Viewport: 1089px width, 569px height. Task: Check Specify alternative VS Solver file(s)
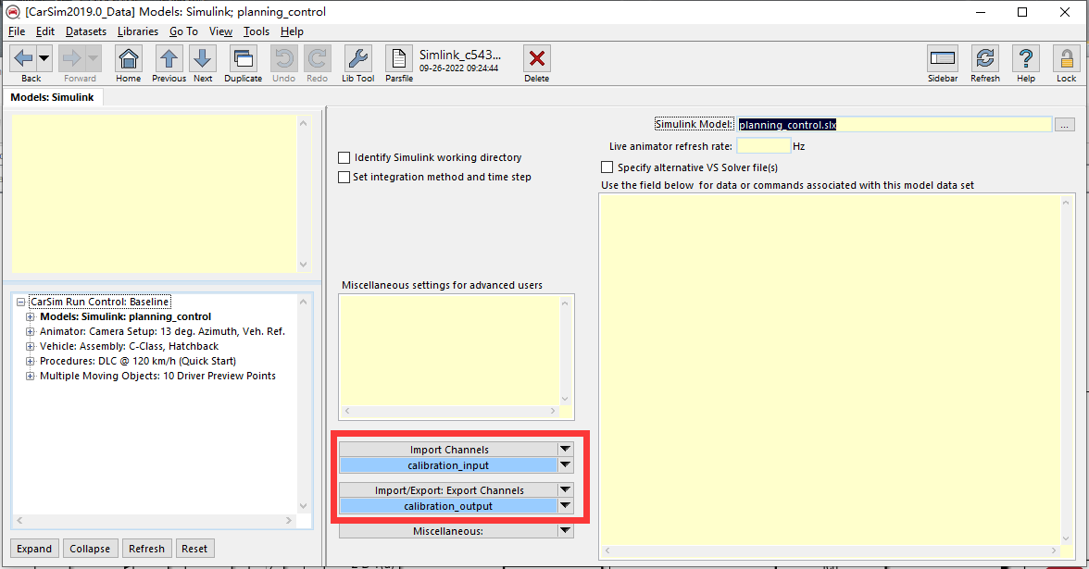607,167
